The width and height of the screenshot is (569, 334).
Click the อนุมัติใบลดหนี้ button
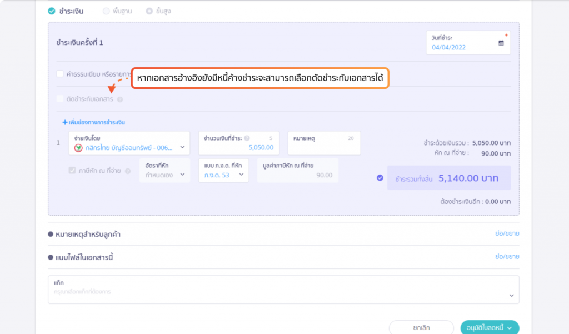click(x=490, y=327)
